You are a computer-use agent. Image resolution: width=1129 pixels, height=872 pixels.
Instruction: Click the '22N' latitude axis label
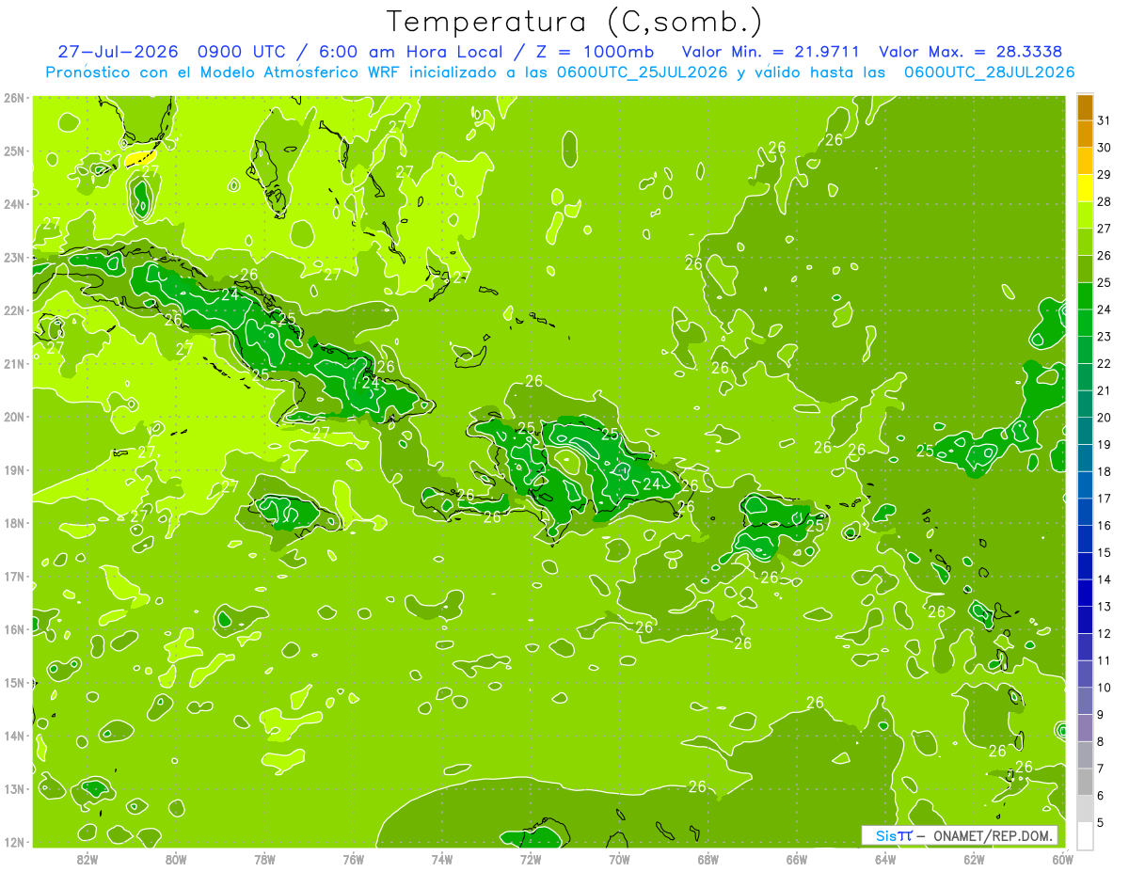pyautogui.click(x=14, y=310)
